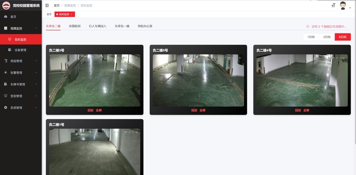Select the 3宫格 layout option
Viewport: 356px width, 175px height.
(327, 37)
